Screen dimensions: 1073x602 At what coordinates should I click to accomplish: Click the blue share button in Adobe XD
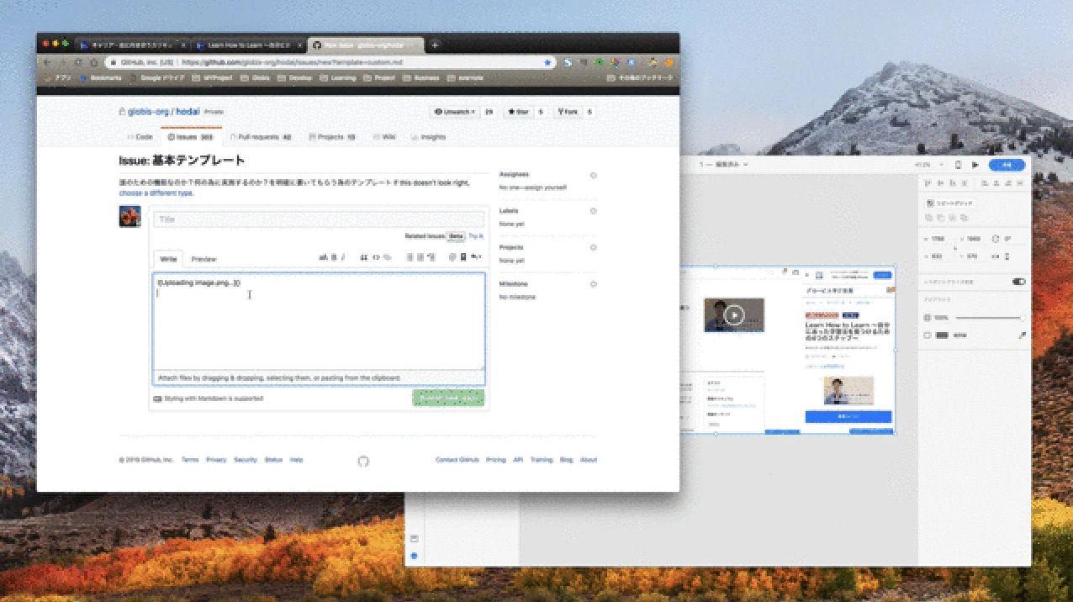pos(1007,165)
